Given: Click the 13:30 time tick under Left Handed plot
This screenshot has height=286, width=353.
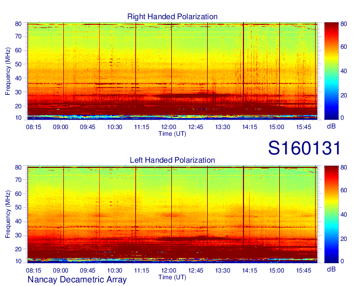Looking at the screenshot, I should point(223,270).
